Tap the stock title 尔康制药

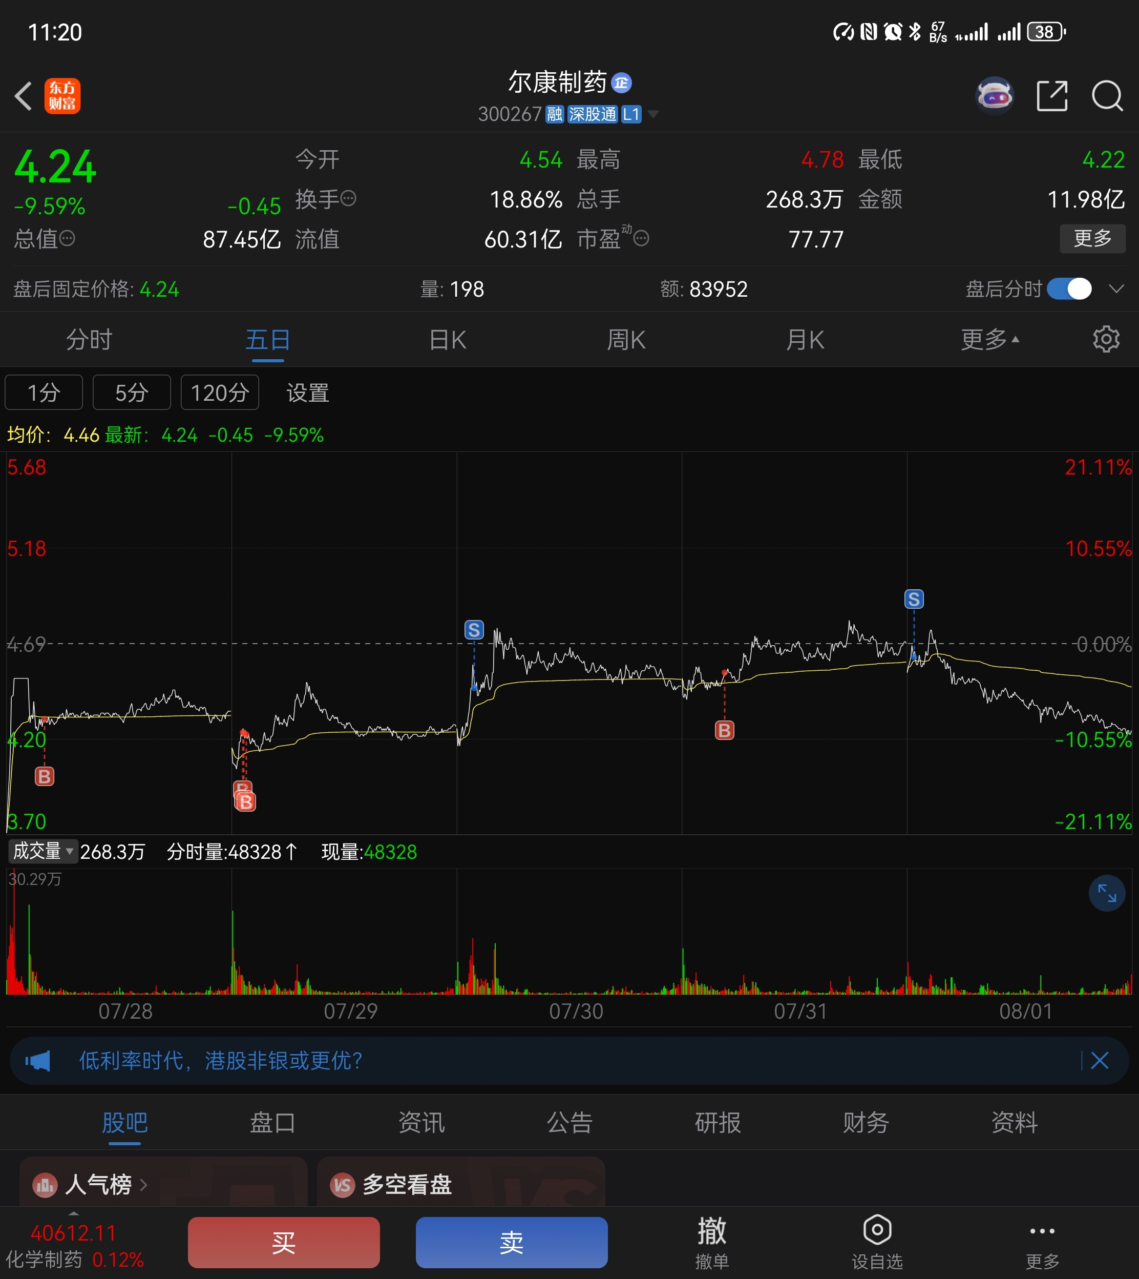(557, 82)
